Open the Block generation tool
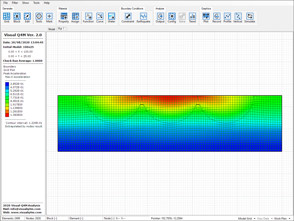Image resolution: width=294 pixels, height=221 pixels. 17,18
